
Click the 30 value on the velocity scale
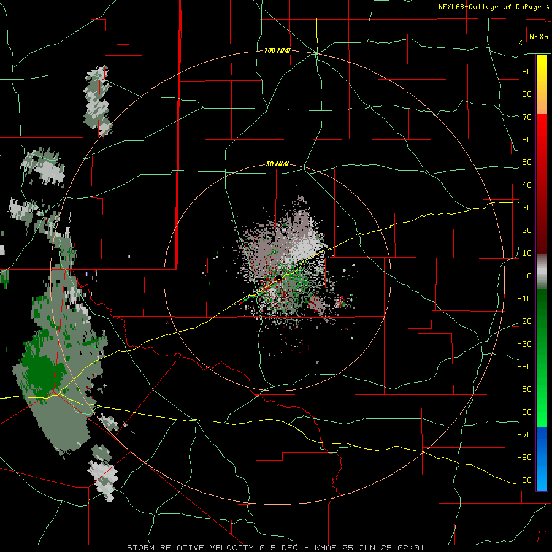[527, 208]
